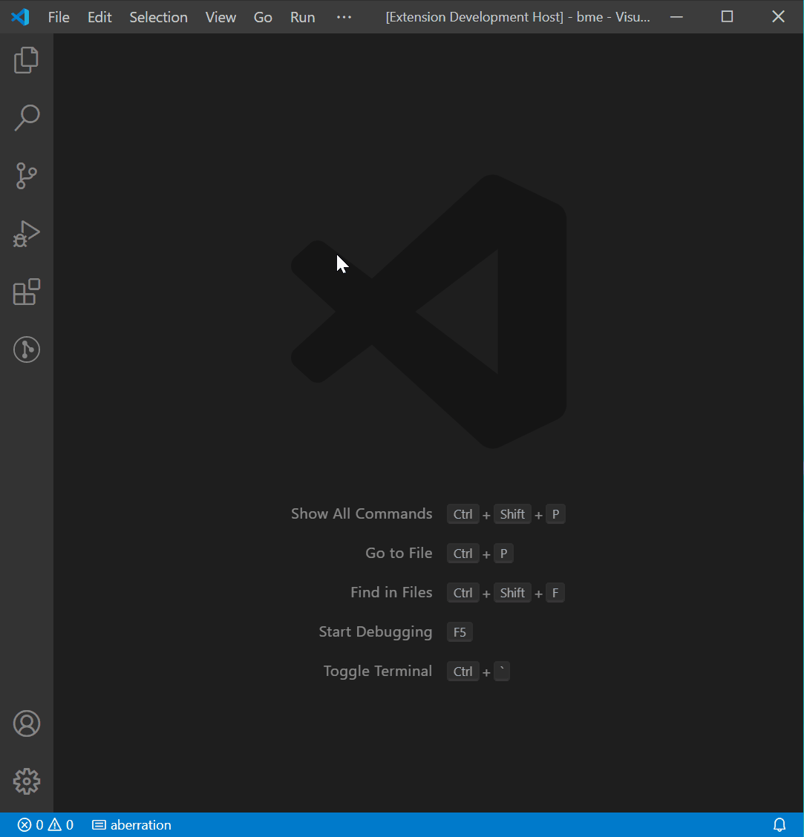Open the Explorer view in activity bar
The height and width of the screenshot is (837, 804).
pyautogui.click(x=26, y=60)
